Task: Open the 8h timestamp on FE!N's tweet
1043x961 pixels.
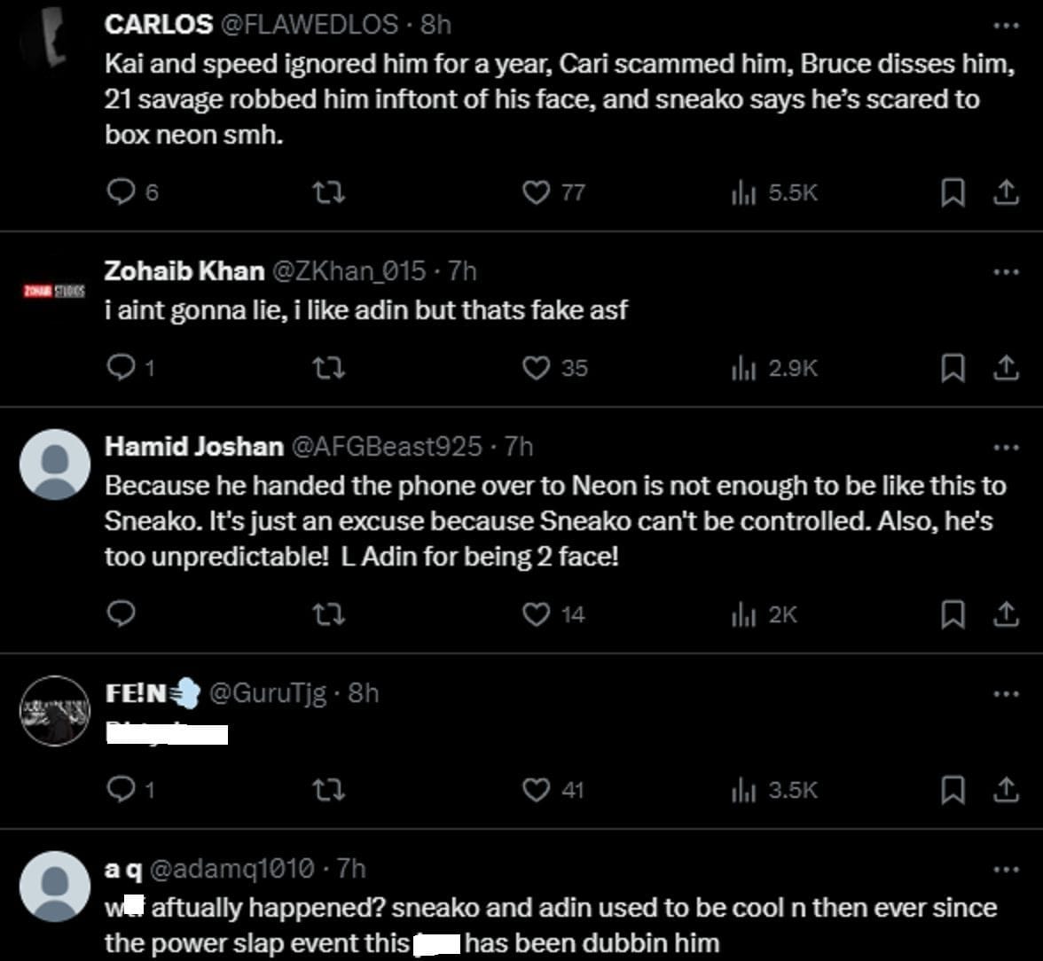Action: pos(364,692)
